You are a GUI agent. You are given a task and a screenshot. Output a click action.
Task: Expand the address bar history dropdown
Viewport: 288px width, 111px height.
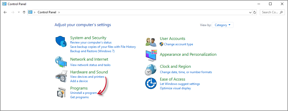point(250,12)
